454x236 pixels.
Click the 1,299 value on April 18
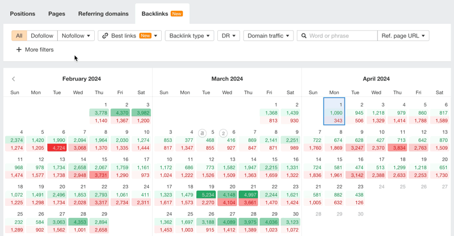point(397,167)
